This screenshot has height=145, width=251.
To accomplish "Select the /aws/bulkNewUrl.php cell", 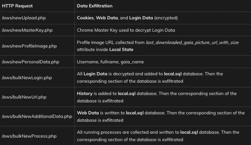I will pos(24,97).
